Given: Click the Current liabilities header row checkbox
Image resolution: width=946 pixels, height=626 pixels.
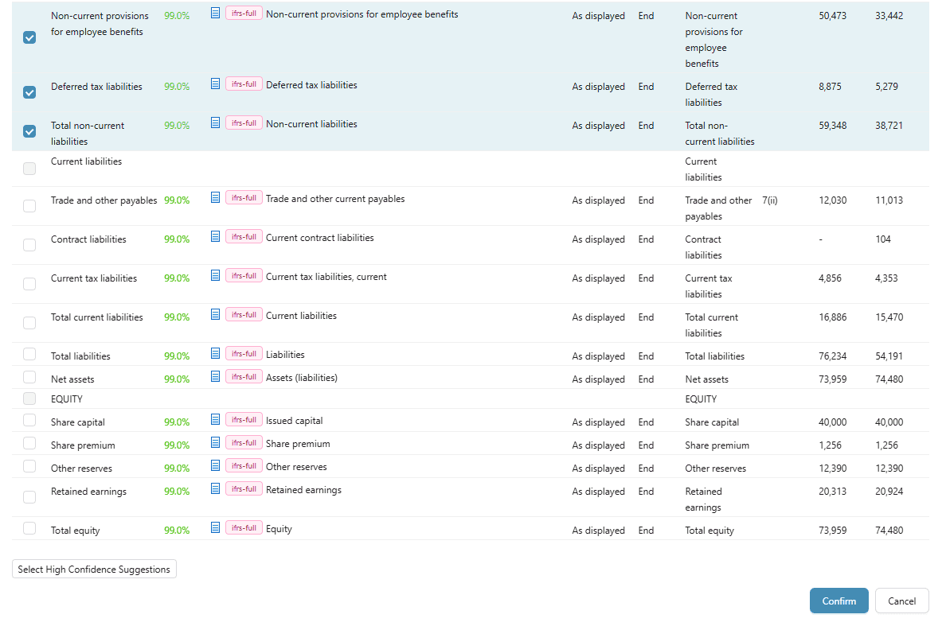Looking at the screenshot, I should pos(29,169).
